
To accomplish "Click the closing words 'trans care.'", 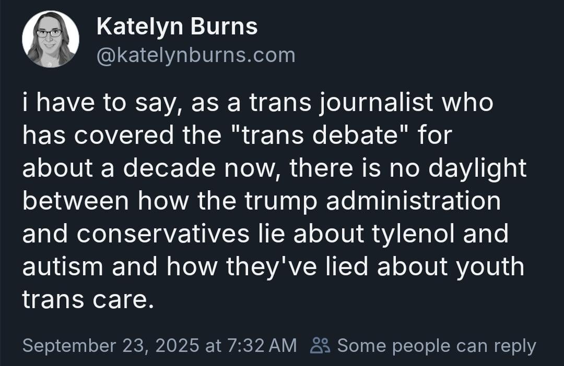I will click(x=88, y=299).
